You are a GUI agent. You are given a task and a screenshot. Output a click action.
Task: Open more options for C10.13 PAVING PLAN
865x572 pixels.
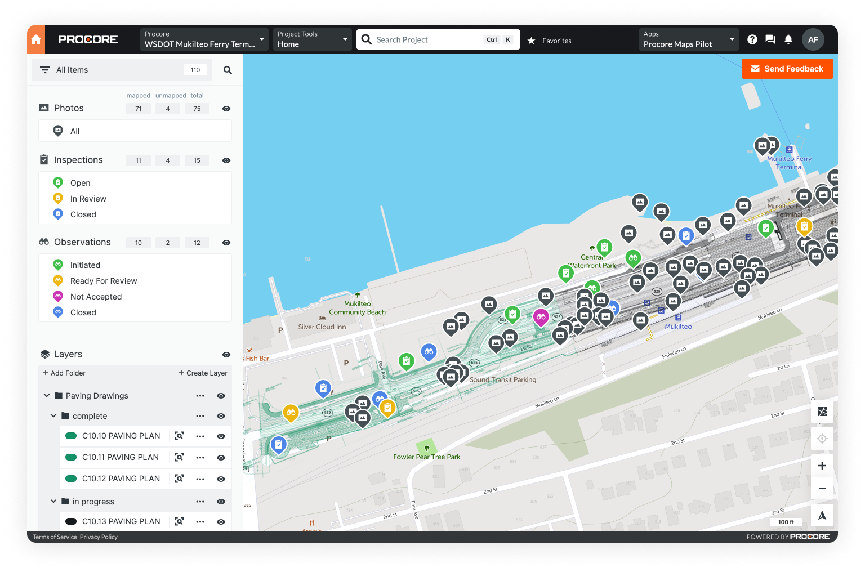[x=200, y=521]
